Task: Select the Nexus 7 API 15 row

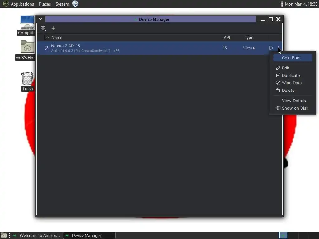Action: tap(159, 48)
